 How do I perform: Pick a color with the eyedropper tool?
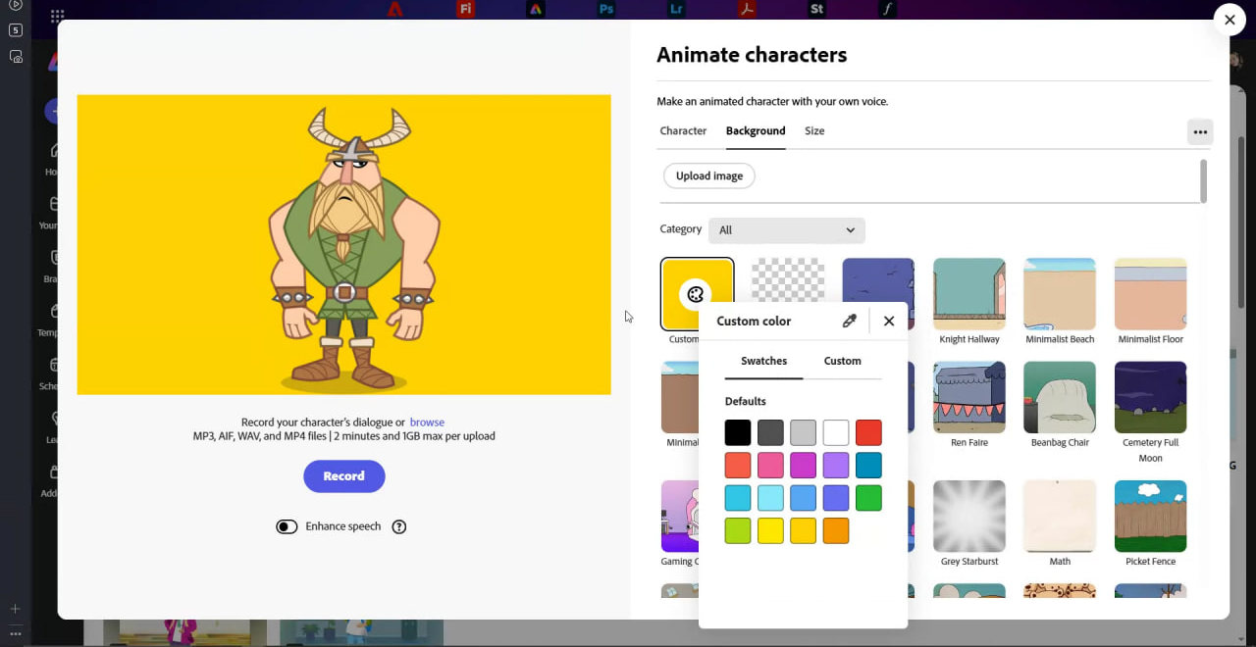click(x=850, y=321)
